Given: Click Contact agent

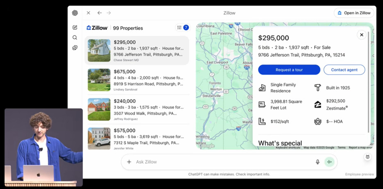Looking at the screenshot, I should pyautogui.click(x=344, y=70).
